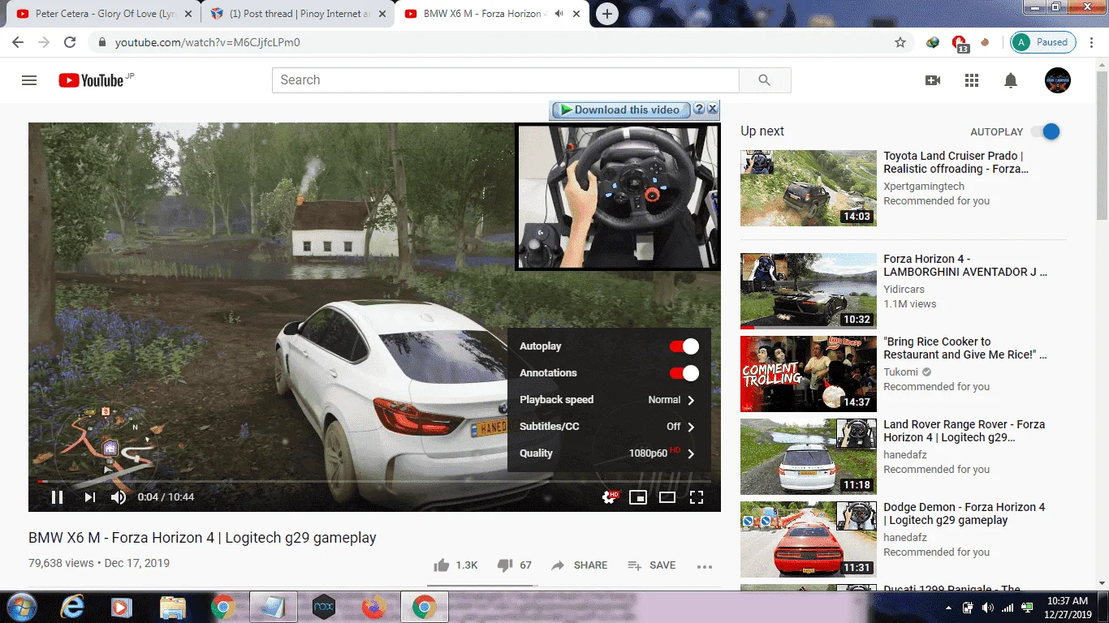Open the create video camera icon
The height and width of the screenshot is (623, 1109).
(933, 80)
